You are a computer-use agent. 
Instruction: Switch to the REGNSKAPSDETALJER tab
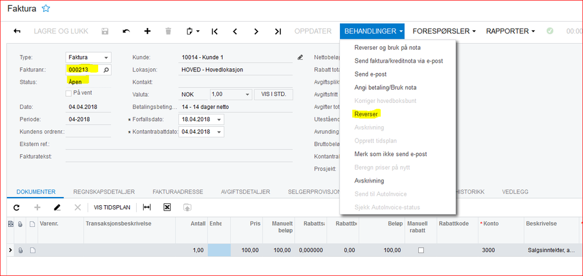104,192
